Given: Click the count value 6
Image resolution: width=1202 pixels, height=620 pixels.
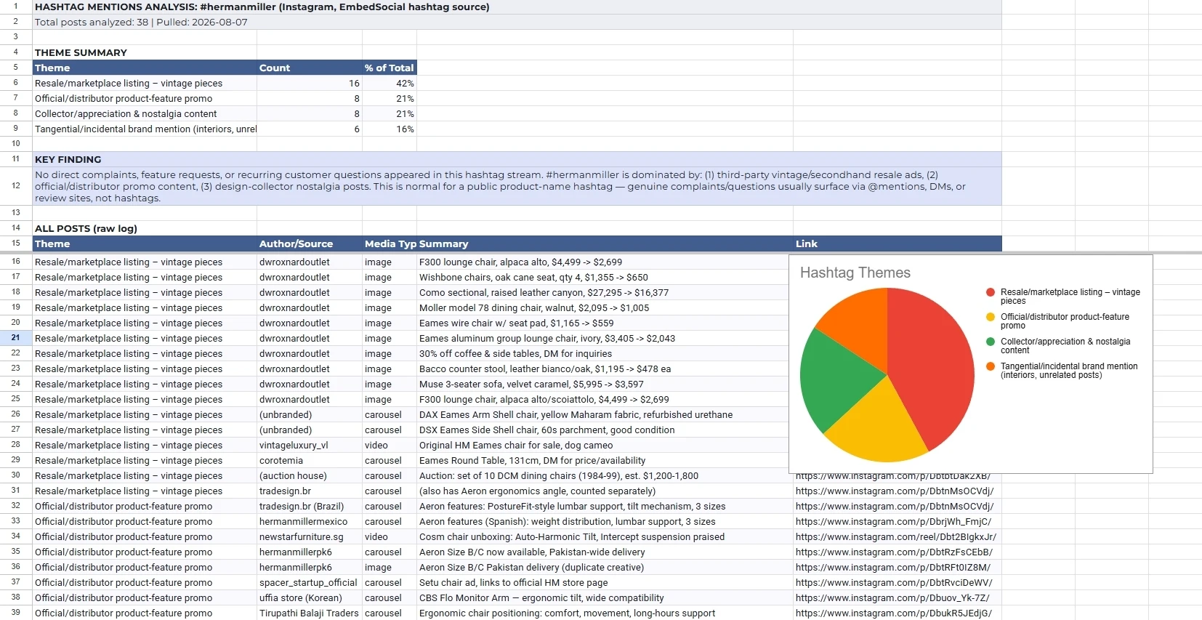Looking at the screenshot, I should coord(310,129).
